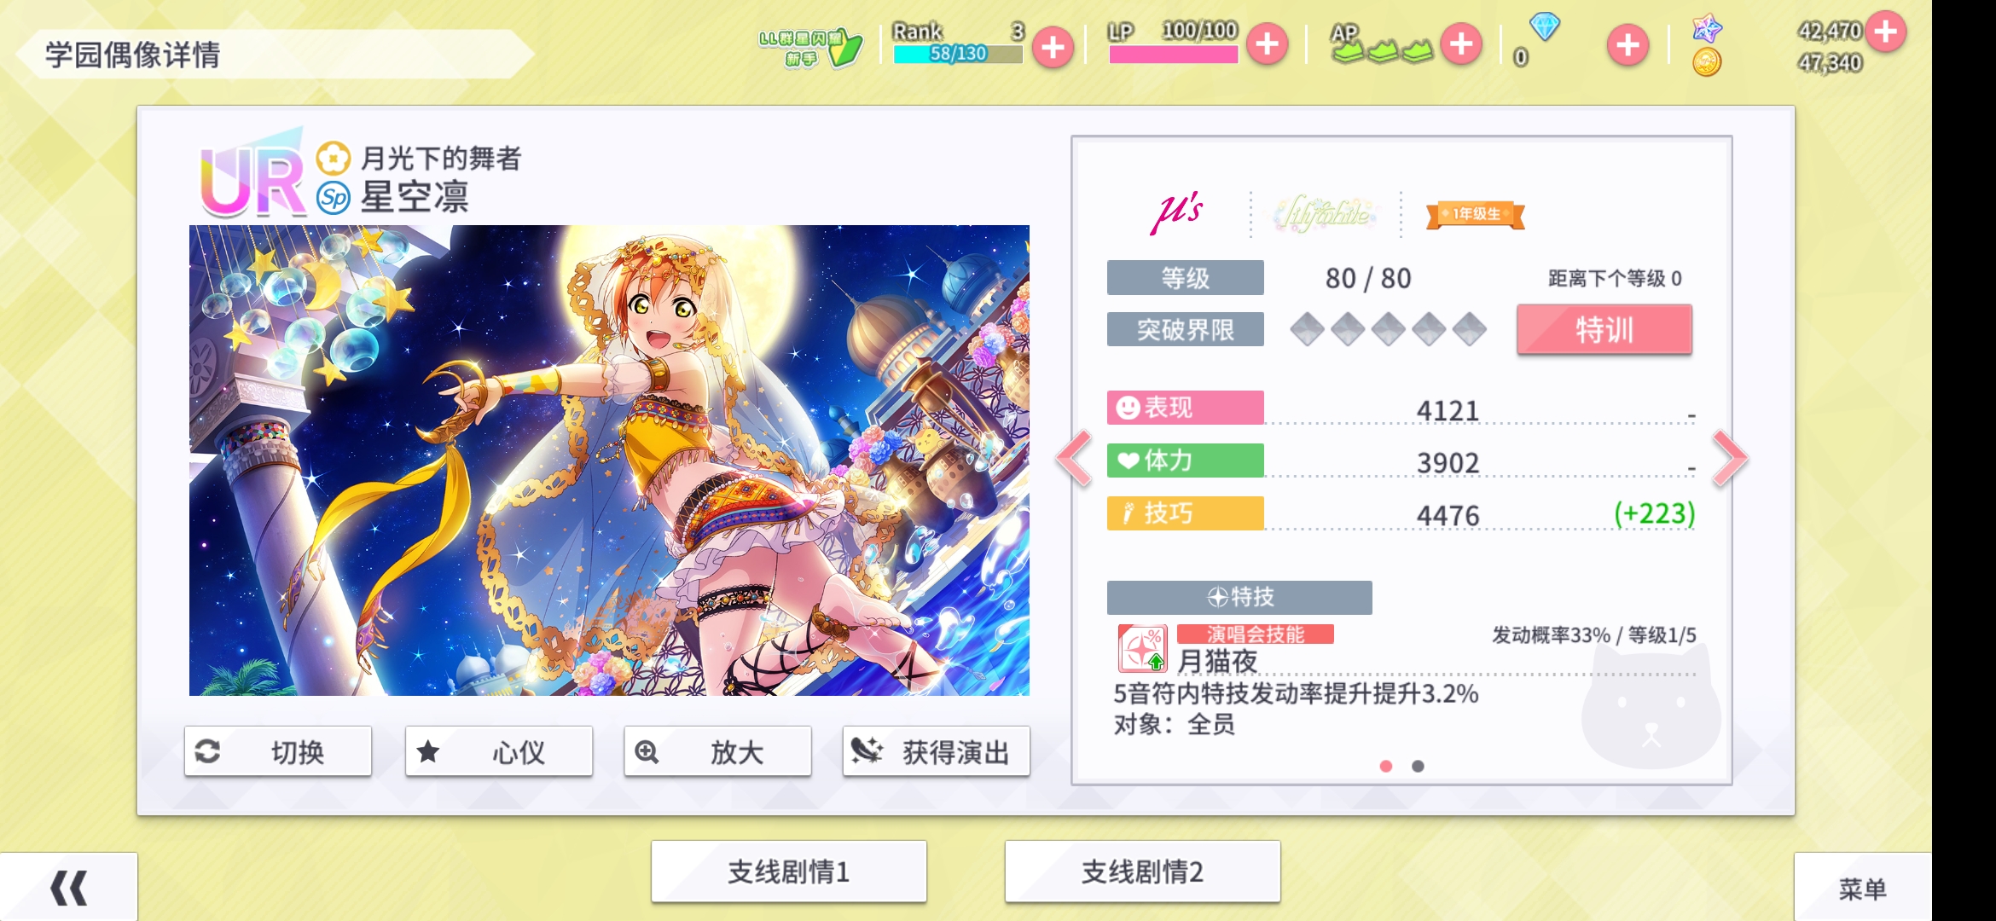
Task: Open 支线剧情2 side story
Action: point(1142,872)
